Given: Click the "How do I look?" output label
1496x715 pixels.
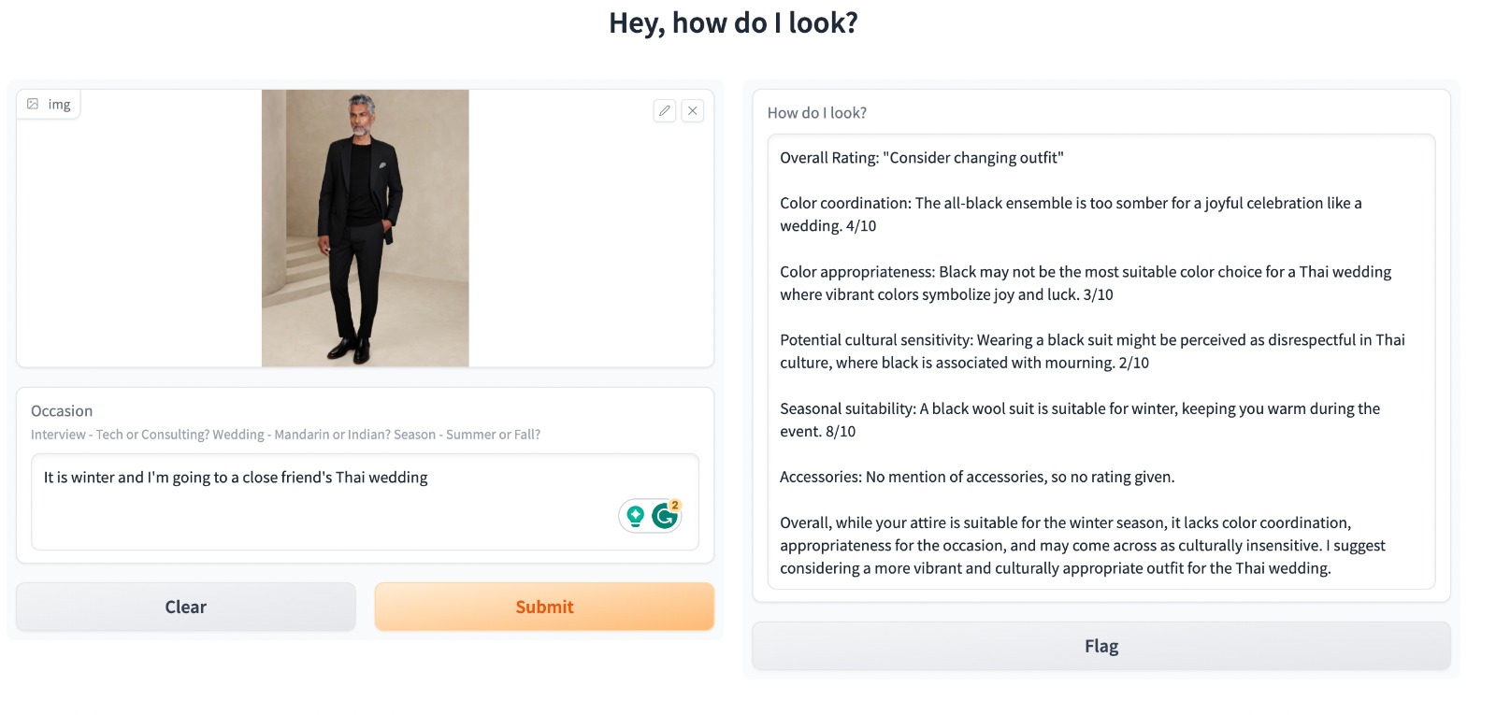Looking at the screenshot, I should (816, 113).
